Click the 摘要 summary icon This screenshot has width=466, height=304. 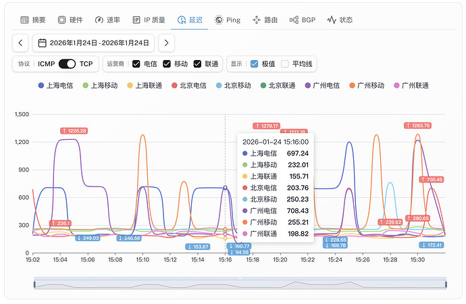coord(24,20)
